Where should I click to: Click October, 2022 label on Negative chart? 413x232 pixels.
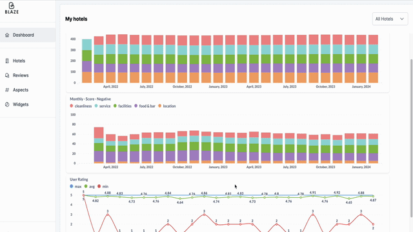click(x=182, y=167)
